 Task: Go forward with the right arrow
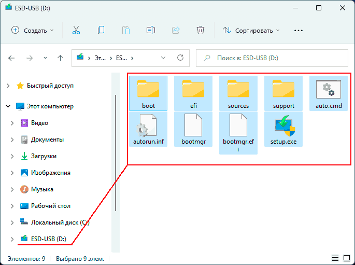(30, 58)
